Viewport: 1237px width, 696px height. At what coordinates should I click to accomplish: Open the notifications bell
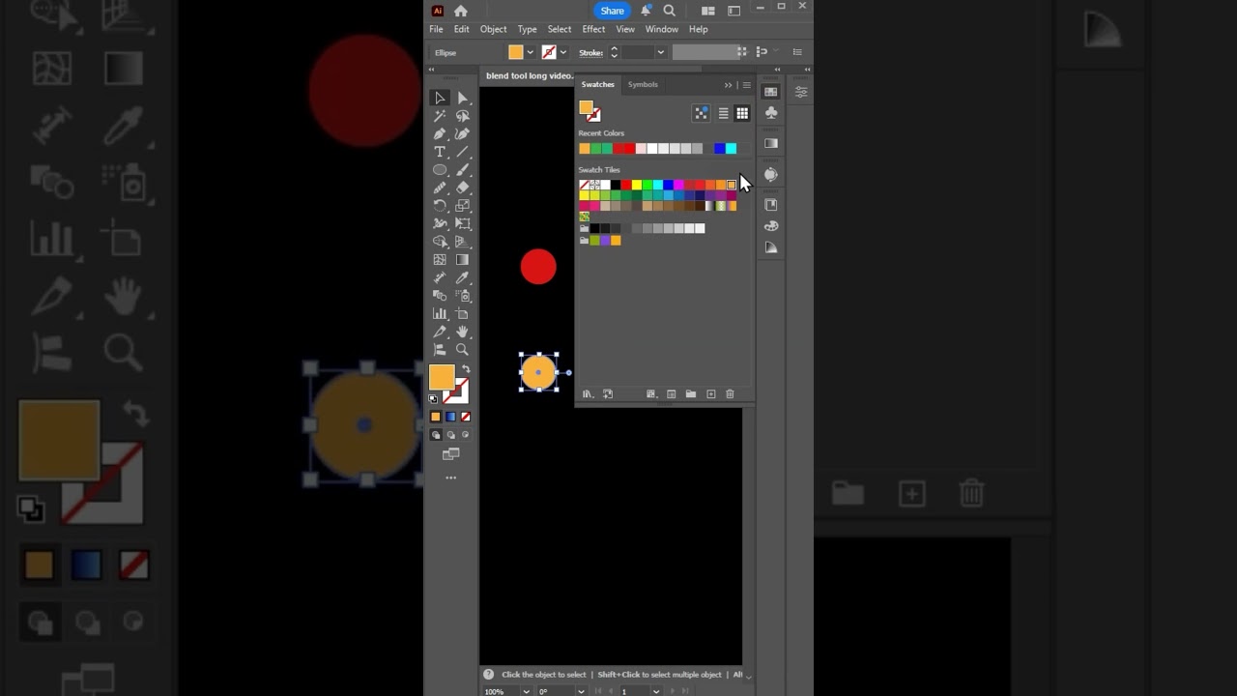pos(646,11)
